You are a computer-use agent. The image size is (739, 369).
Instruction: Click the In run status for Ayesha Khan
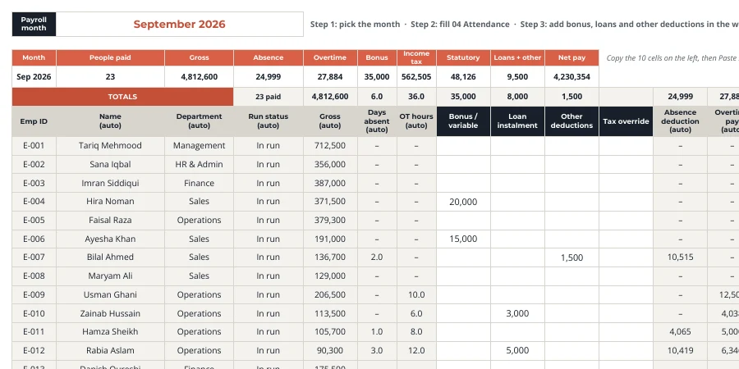point(269,239)
